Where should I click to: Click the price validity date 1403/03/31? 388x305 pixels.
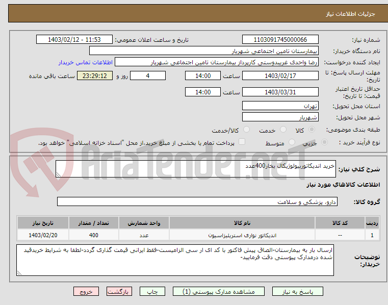point(280,92)
